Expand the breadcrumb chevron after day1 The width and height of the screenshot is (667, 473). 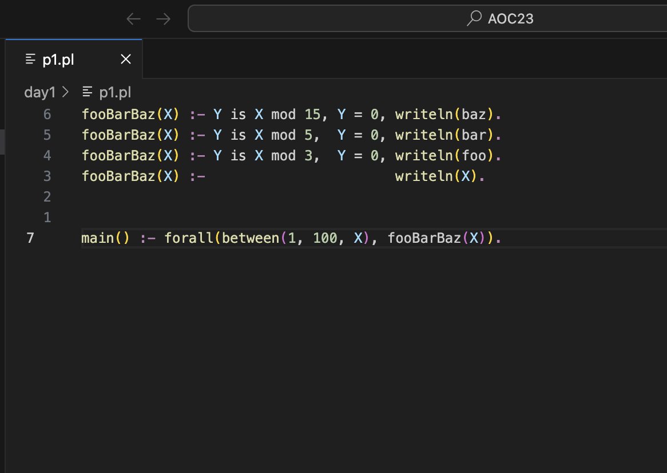(x=66, y=92)
